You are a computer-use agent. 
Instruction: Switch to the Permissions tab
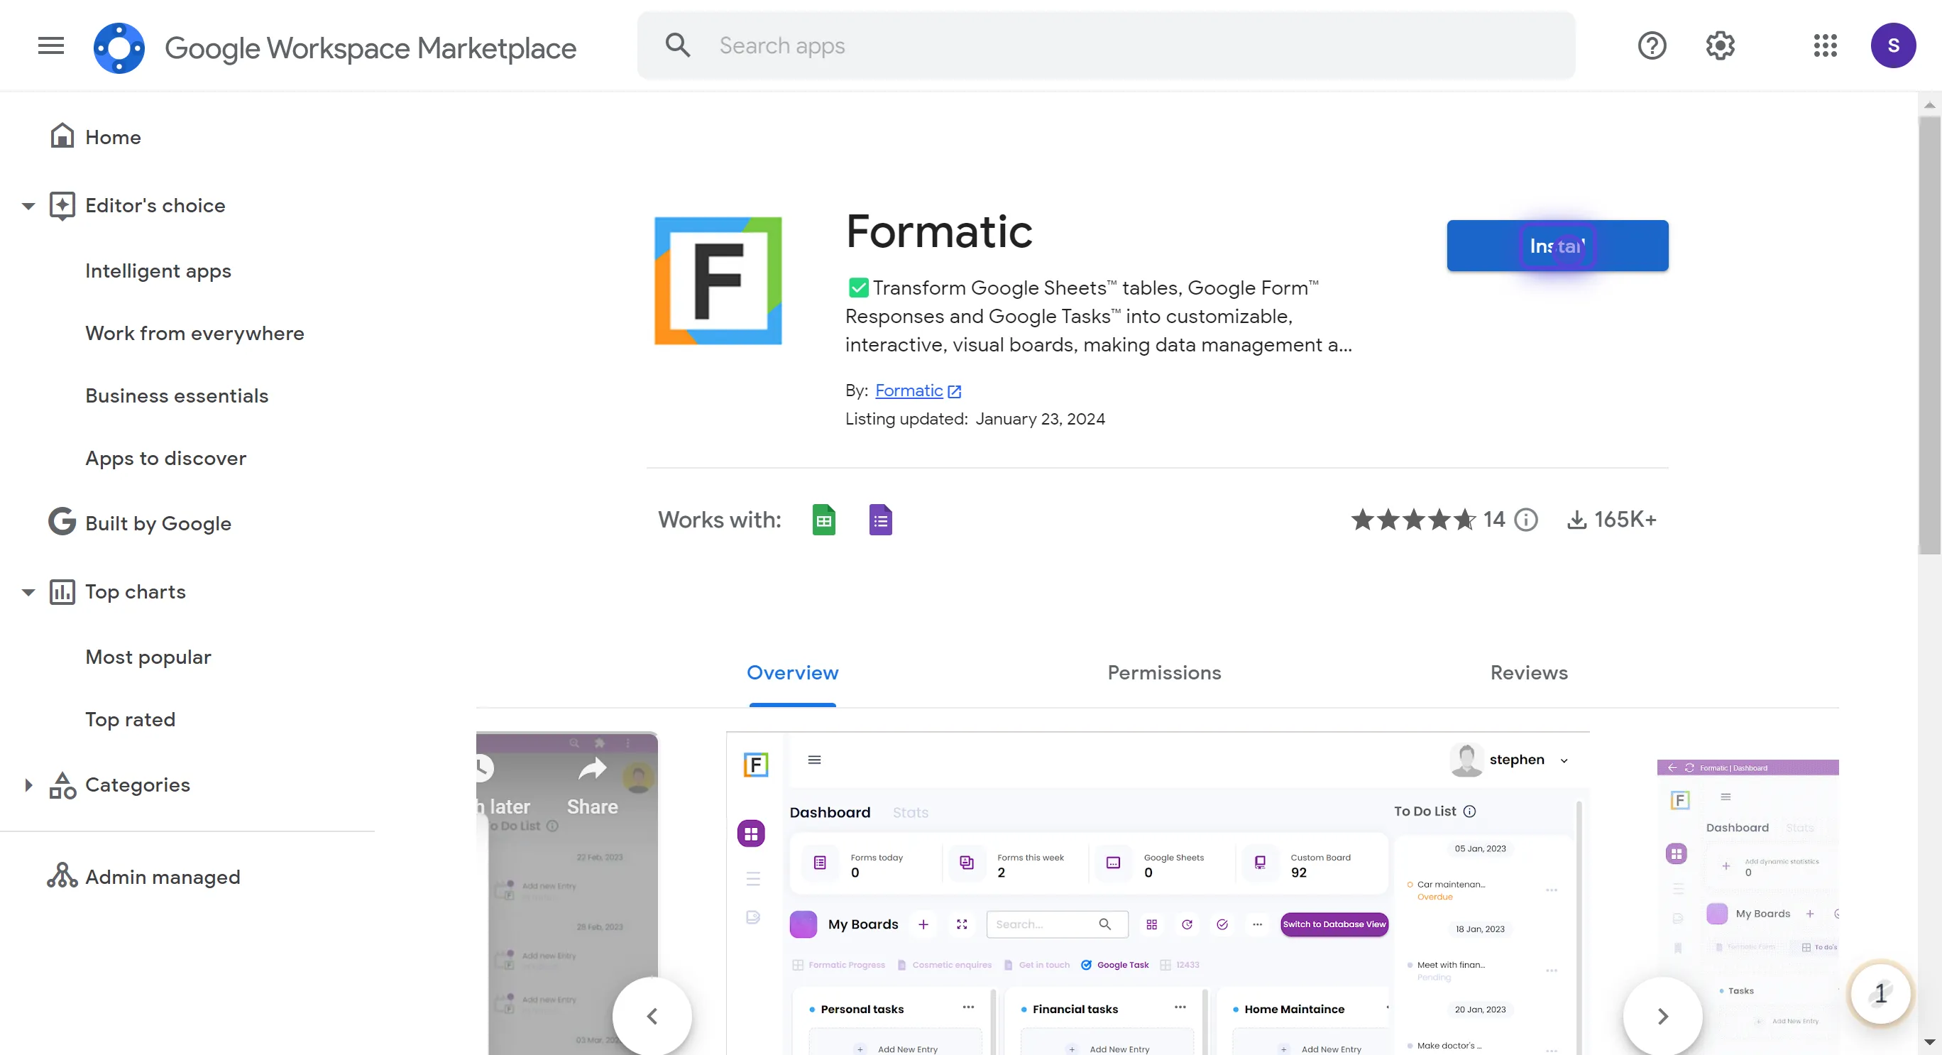click(x=1163, y=672)
